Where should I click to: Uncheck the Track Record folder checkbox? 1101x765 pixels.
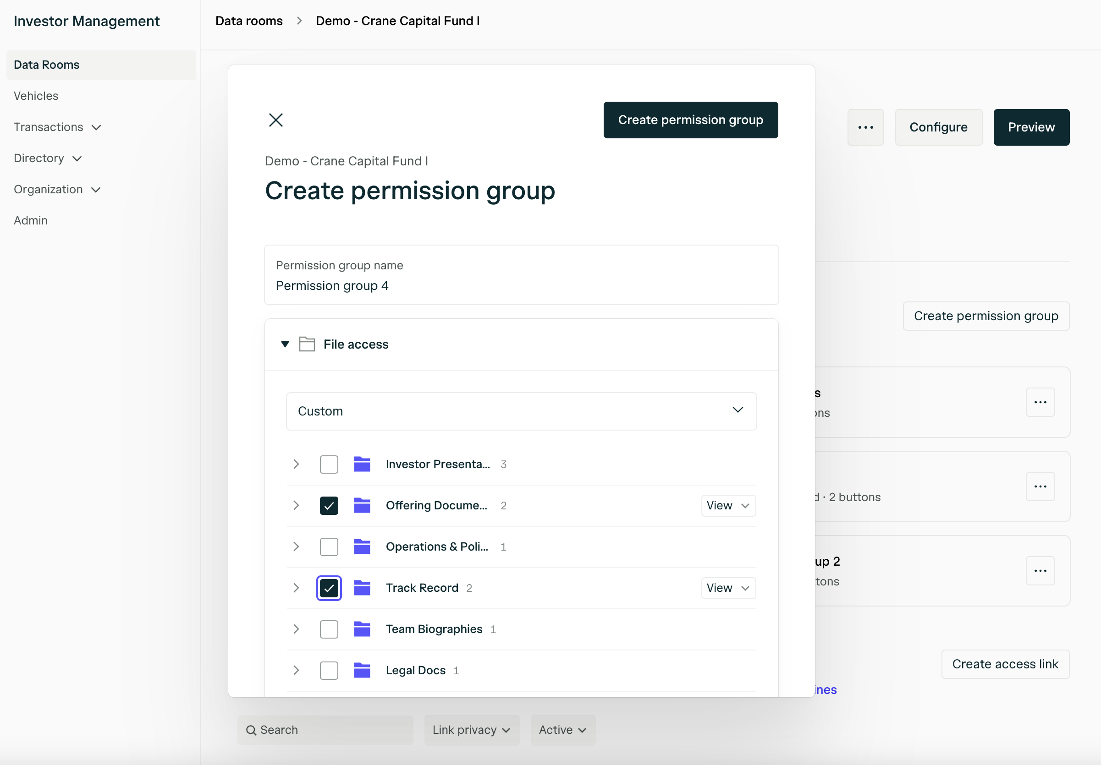click(329, 588)
